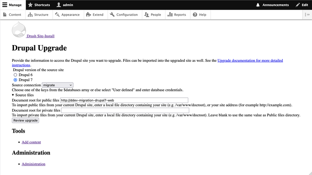The width and height of the screenshot is (312, 175).
Task: Select the Drupal 6 radio button
Action: [x=16, y=75]
